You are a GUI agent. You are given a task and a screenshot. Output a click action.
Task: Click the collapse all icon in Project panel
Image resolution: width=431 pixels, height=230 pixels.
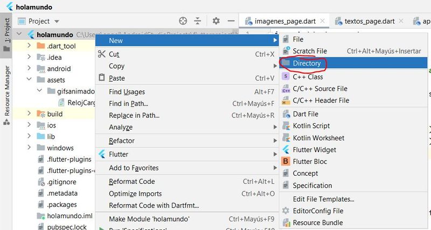pos(198,21)
